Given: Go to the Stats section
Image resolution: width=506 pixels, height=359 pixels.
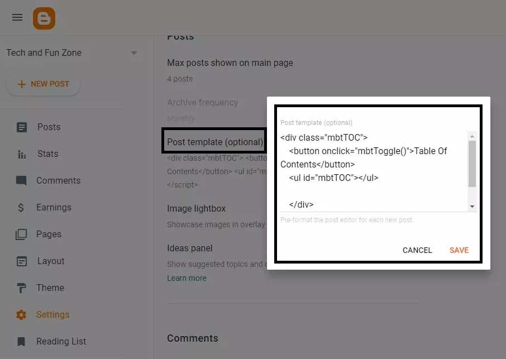Looking at the screenshot, I should tap(48, 154).
